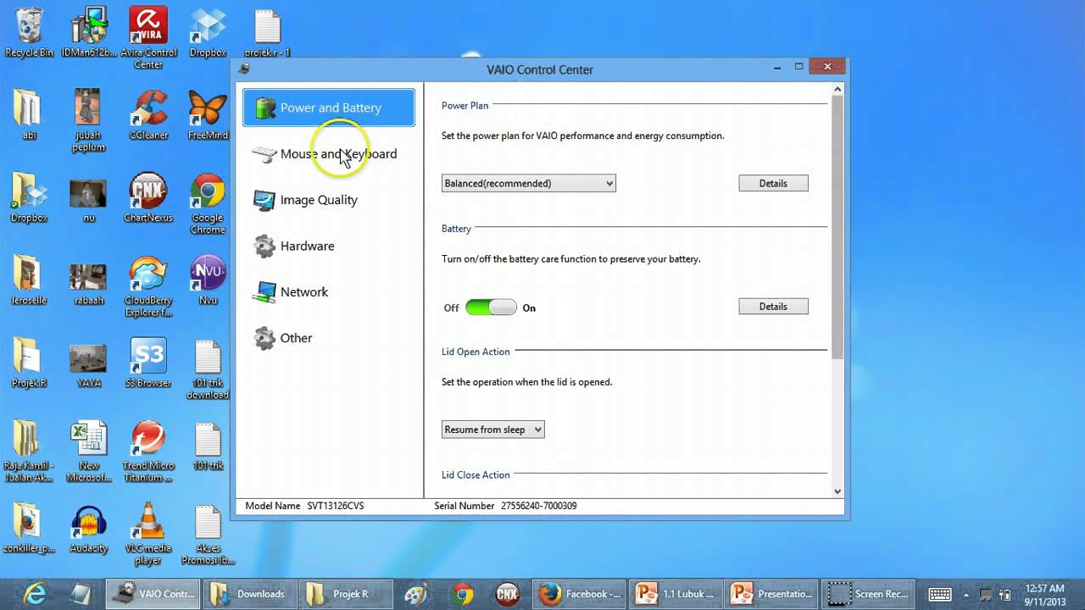Image resolution: width=1085 pixels, height=610 pixels.
Task: Switch to the Firefox Facebook taskbar window
Action: click(x=579, y=594)
